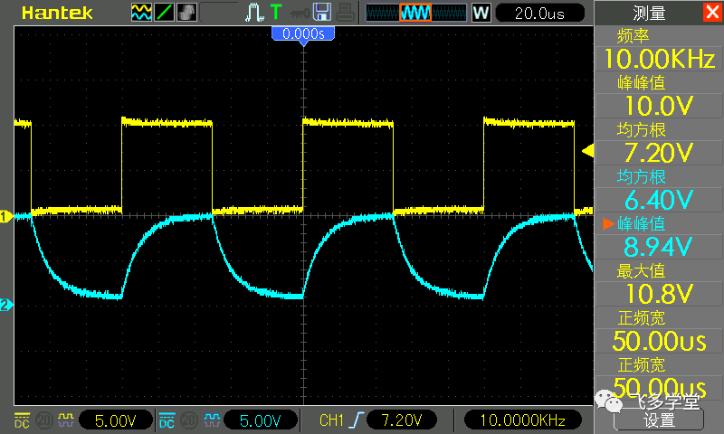Click the green T trigger status icon

[276, 12]
